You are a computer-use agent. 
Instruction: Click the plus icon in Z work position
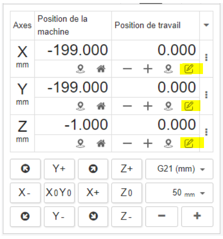click(148, 143)
